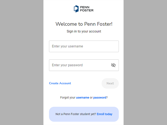
Task: Show the hidden password using the eye icon
Action: (113, 65)
